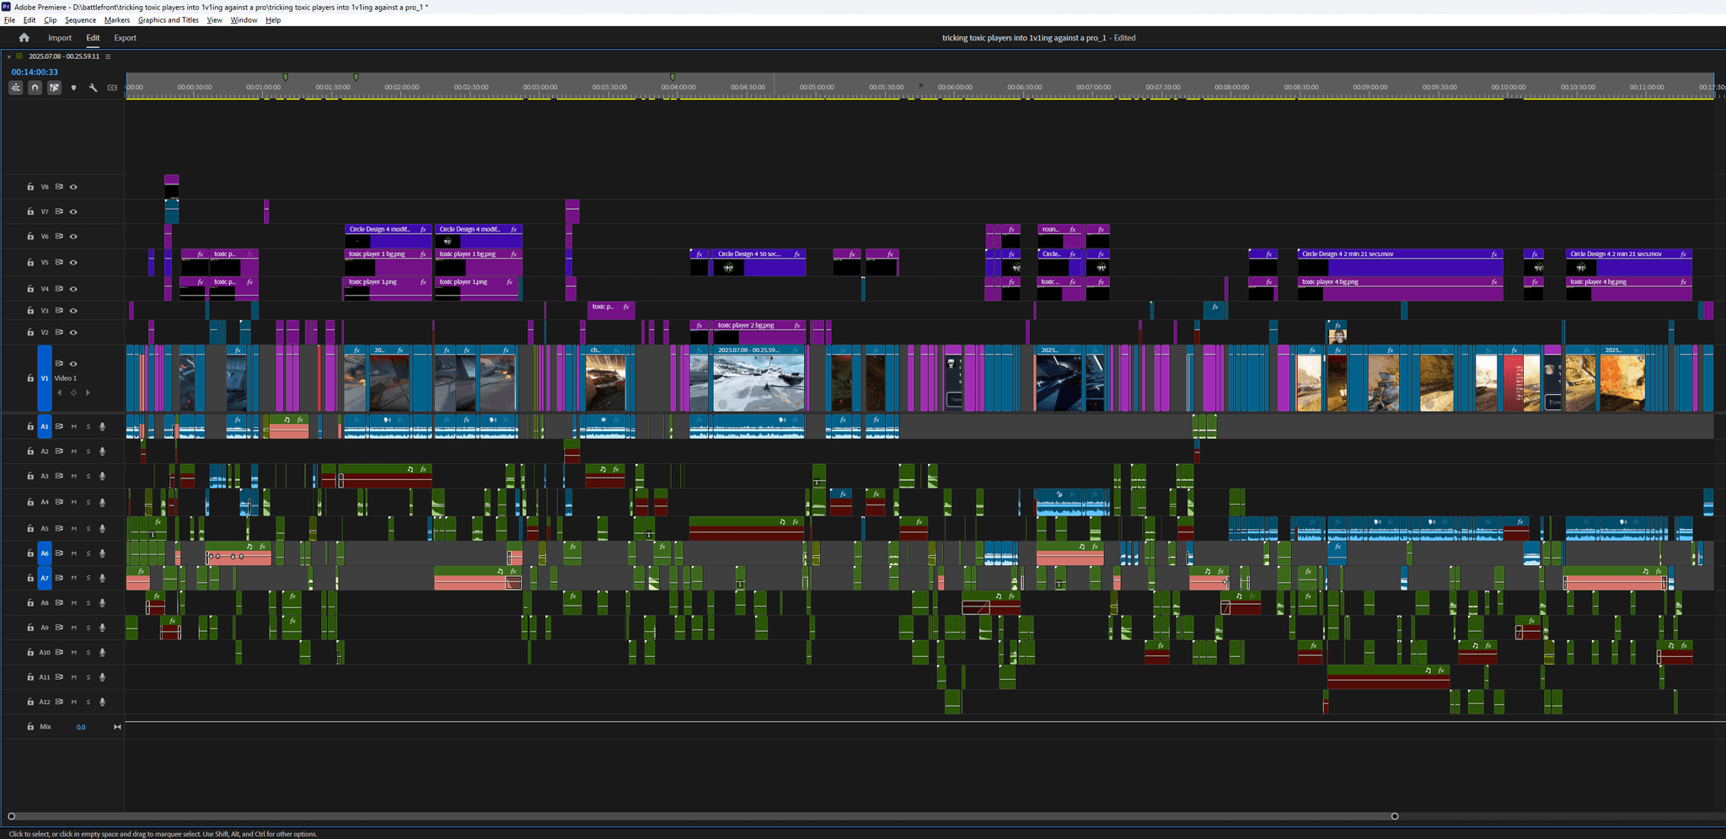Close the 2025.07.08 sequence tab
Screen dimensions: 1726x839
(x=8, y=56)
